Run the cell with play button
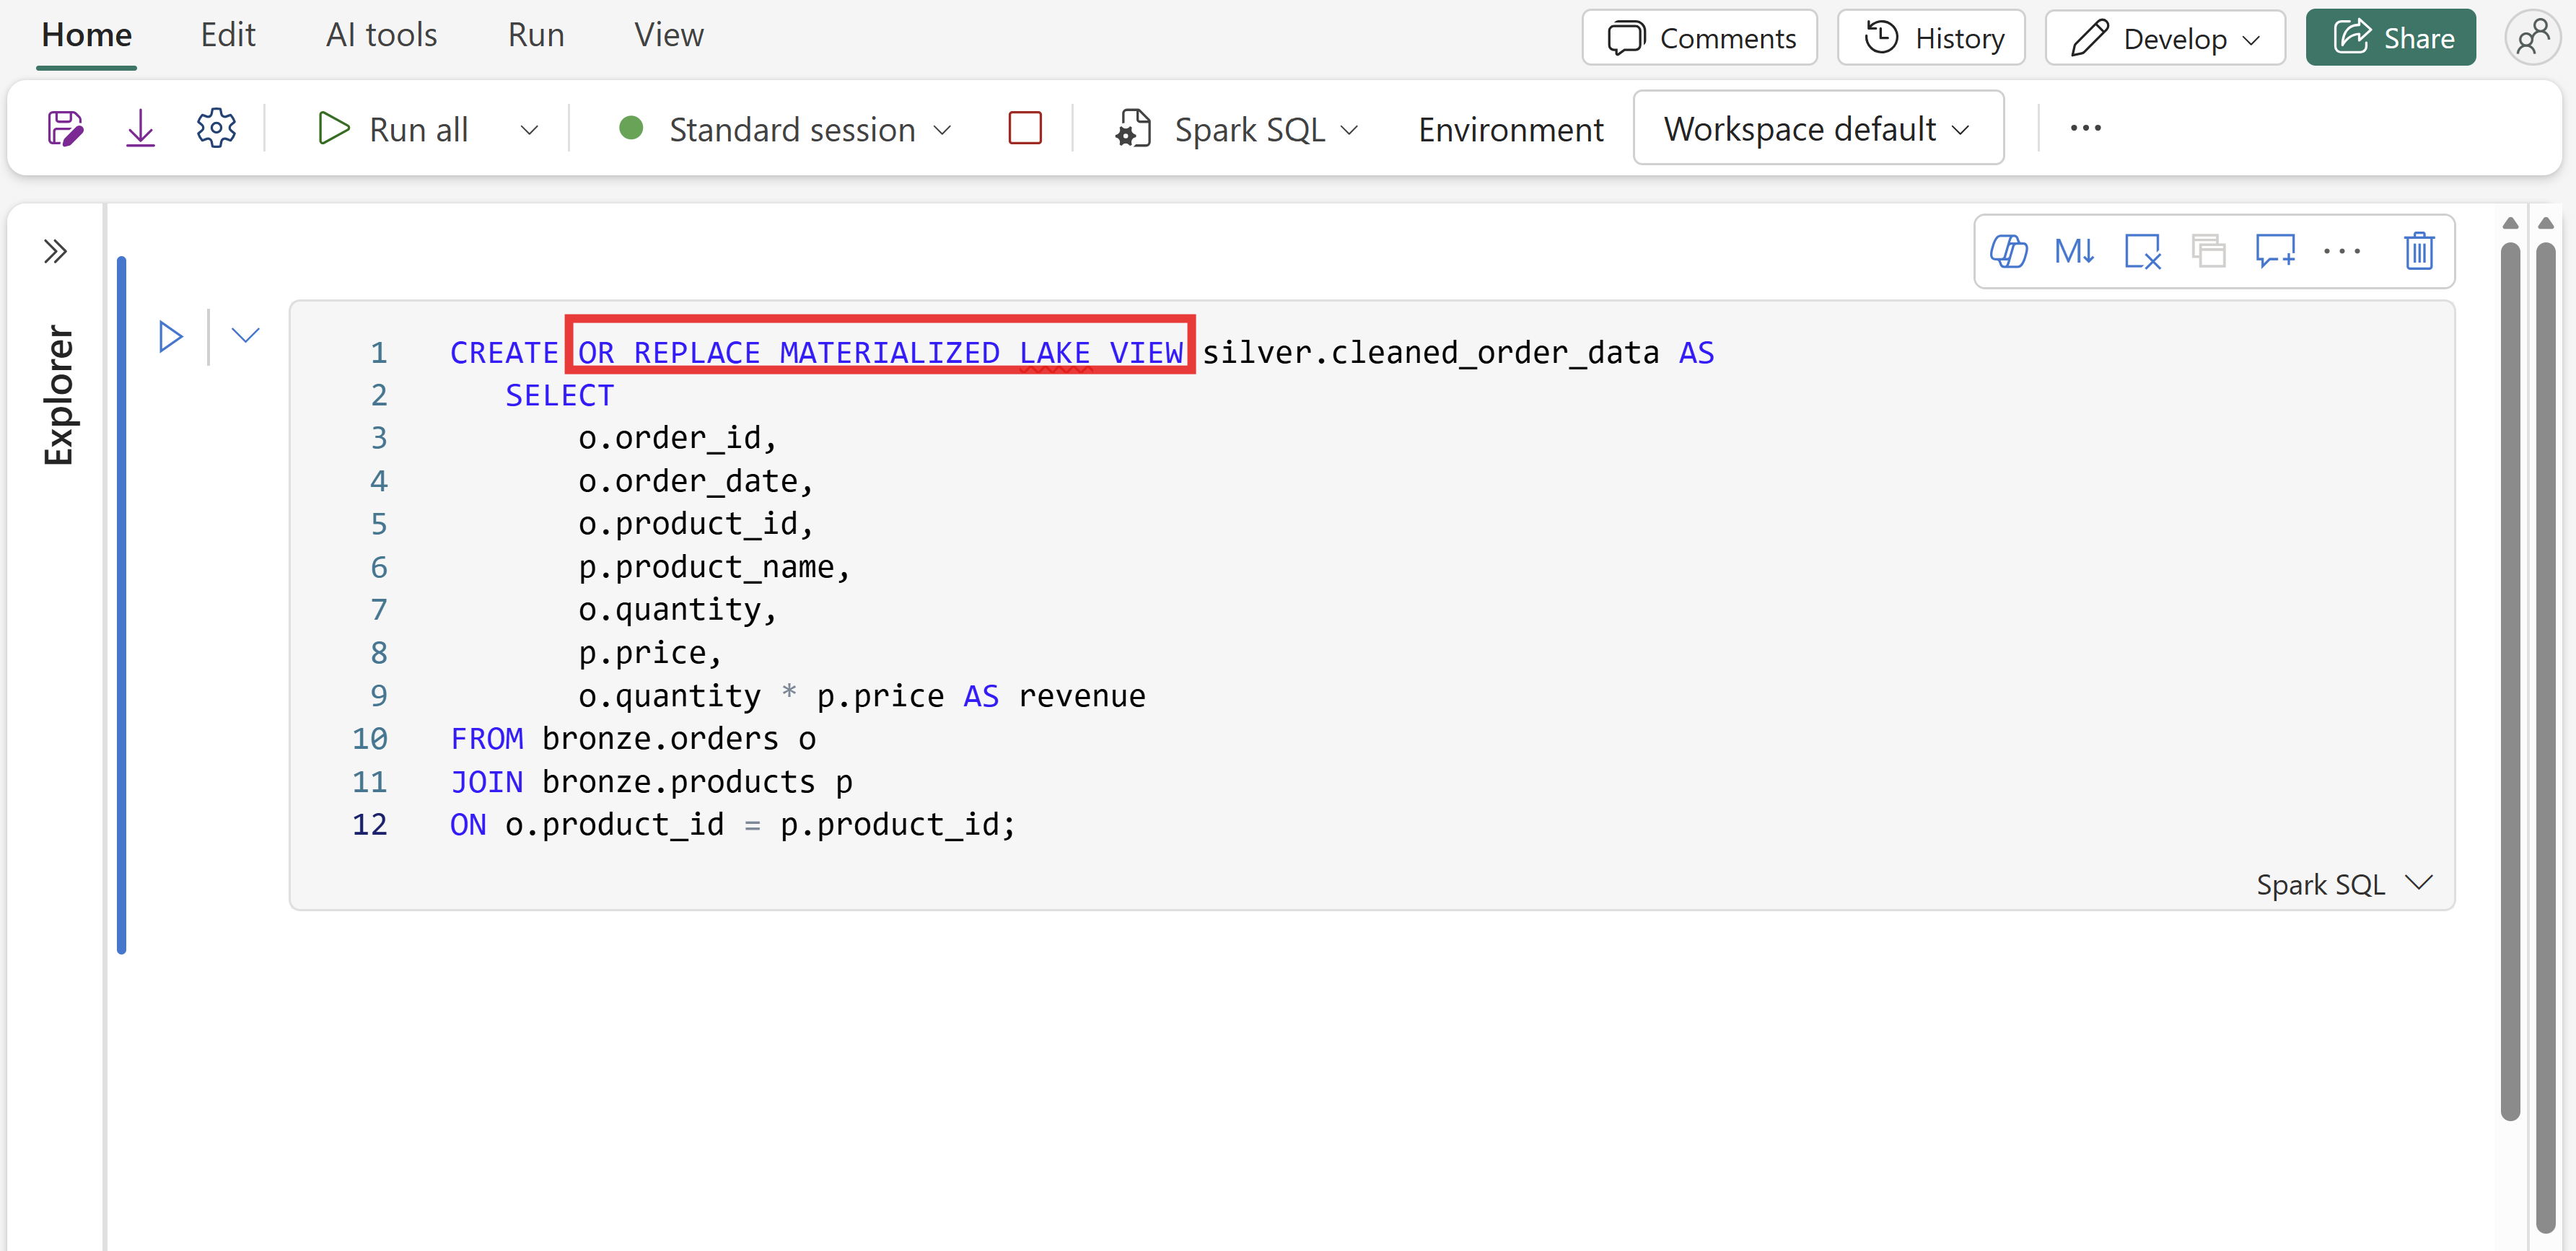The width and height of the screenshot is (2576, 1251). pos(171,336)
